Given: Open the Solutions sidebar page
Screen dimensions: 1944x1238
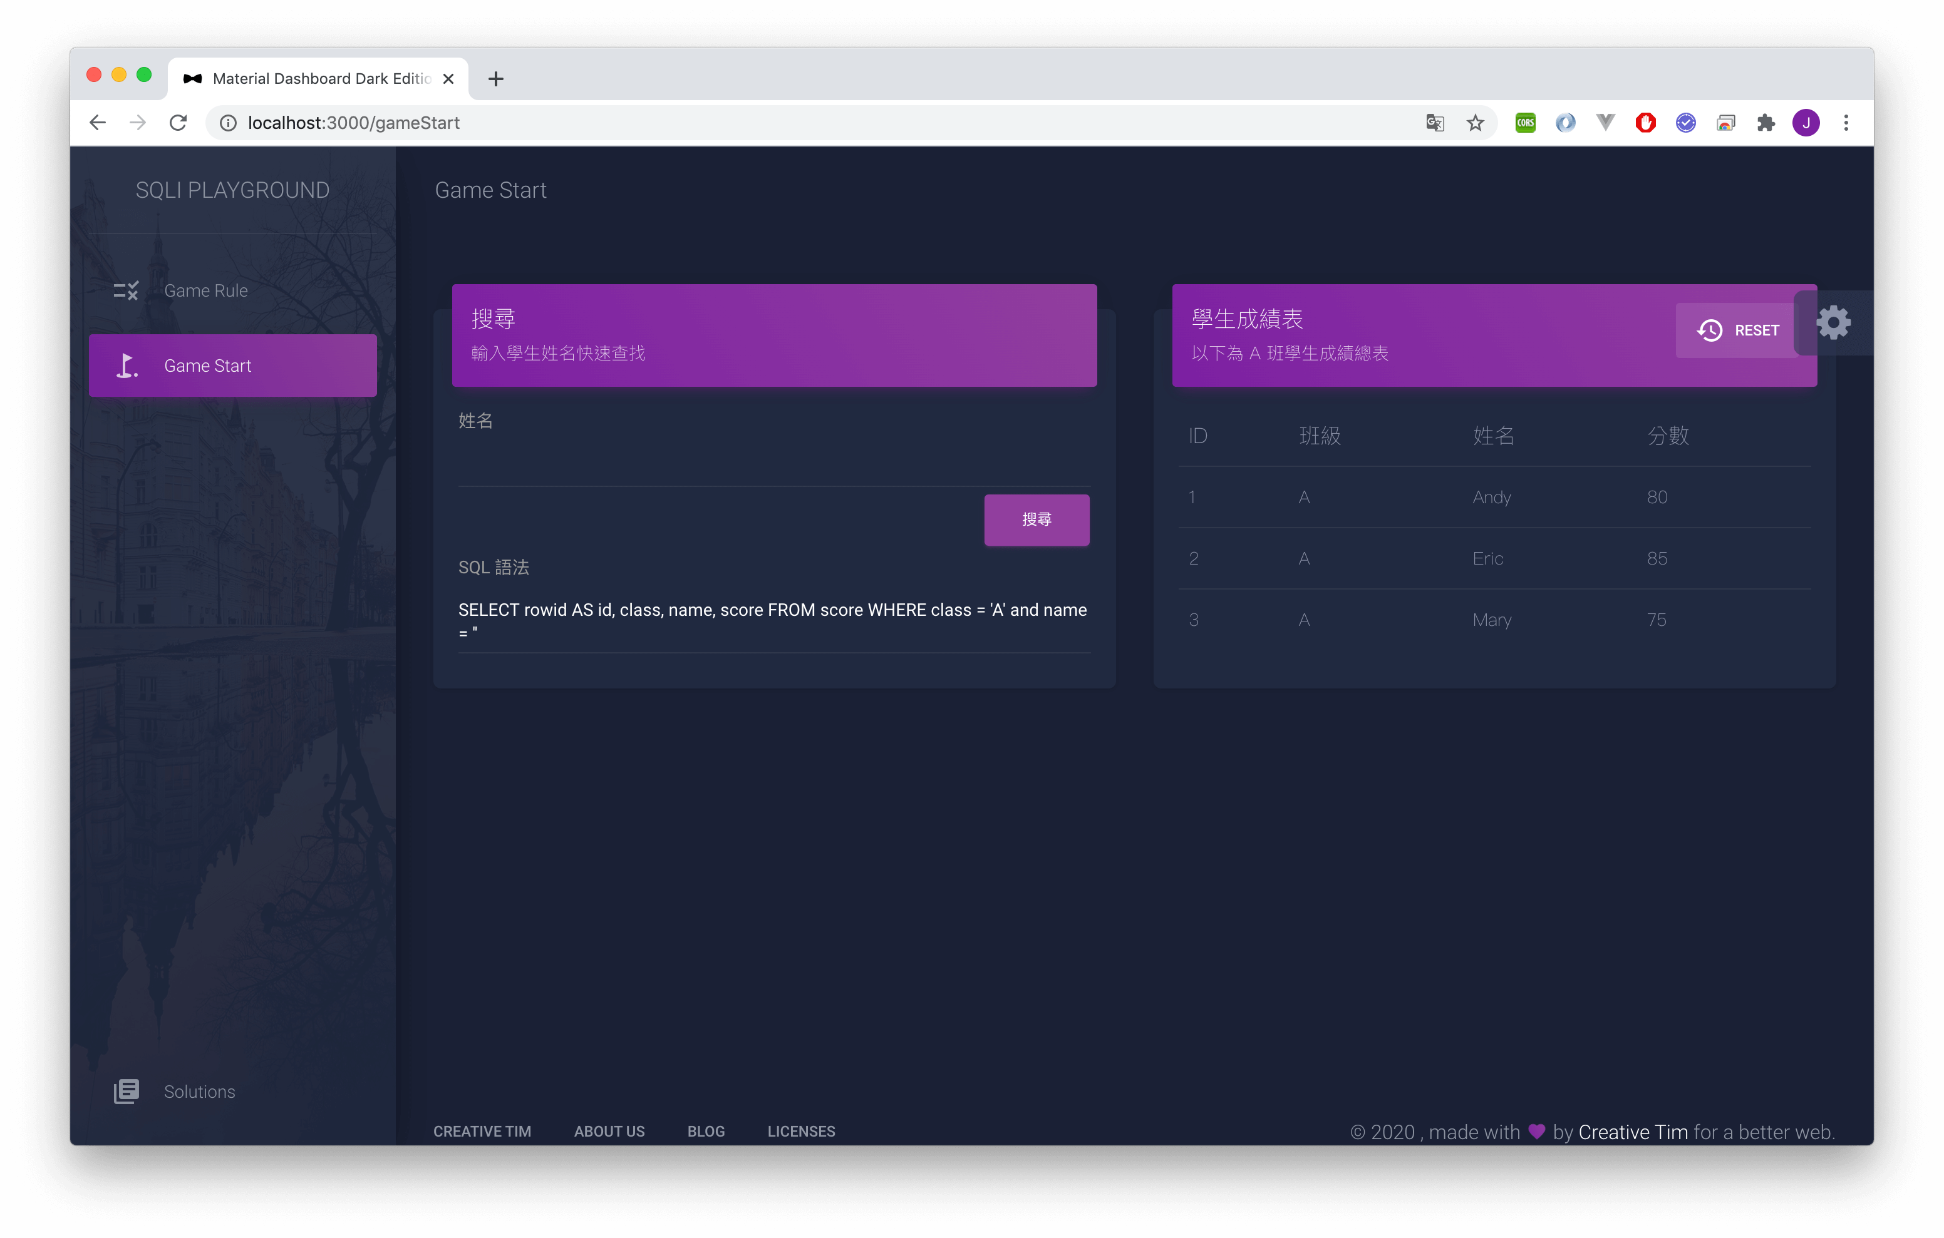Looking at the screenshot, I should click(199, 1091).
